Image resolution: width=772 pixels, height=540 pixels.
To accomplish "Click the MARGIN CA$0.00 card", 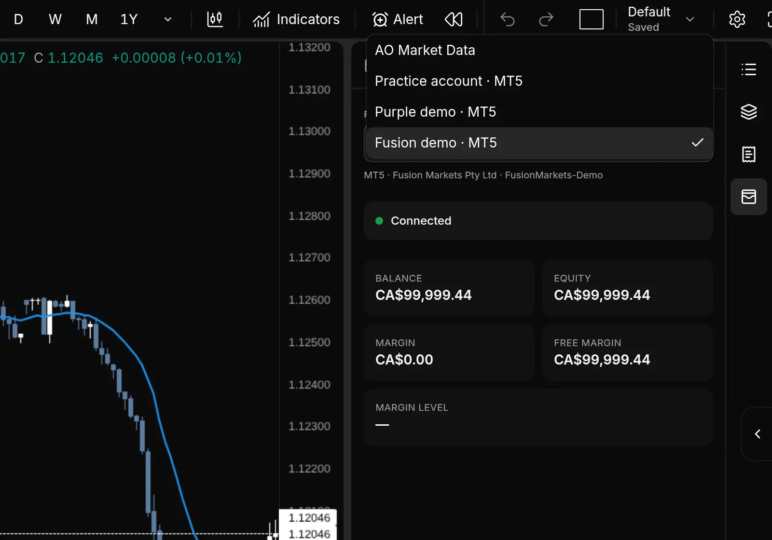I will (449, 352).
